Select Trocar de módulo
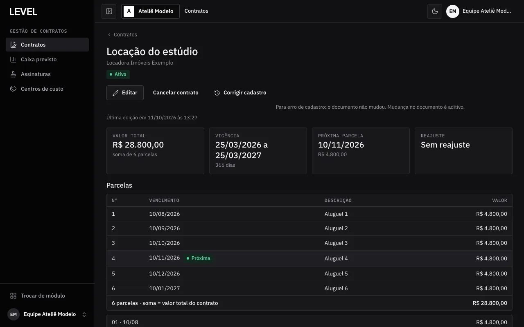 click(x=47, y=296)
